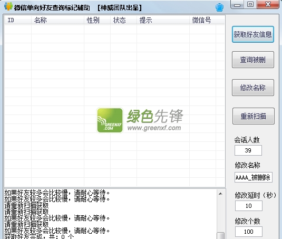282x239 pixels.
Task: Click the 会话人数 label
Action: [247, 140]
